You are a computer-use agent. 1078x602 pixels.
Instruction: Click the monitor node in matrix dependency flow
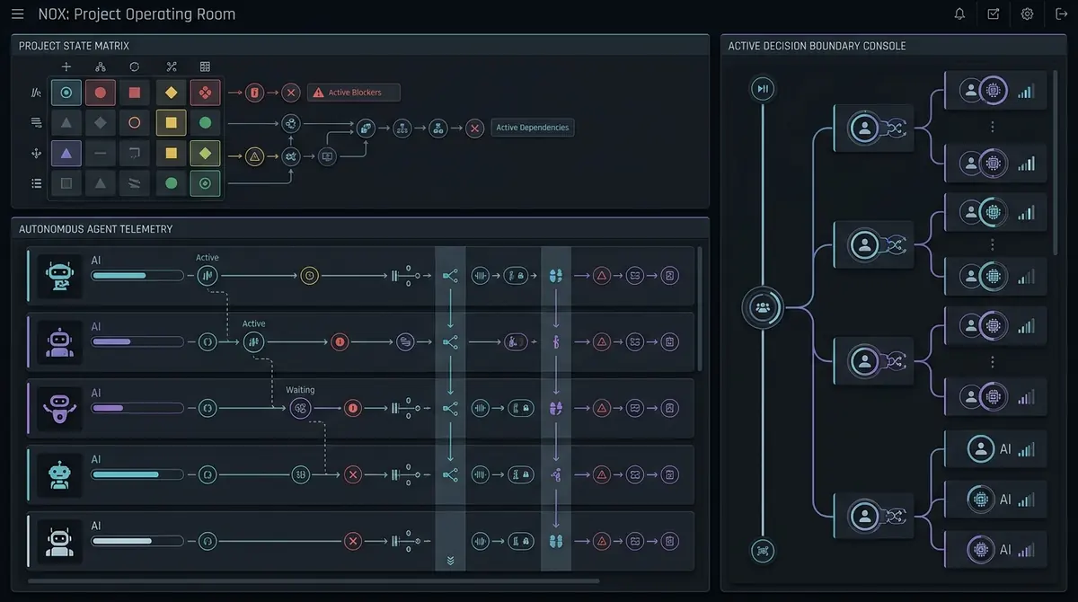pos(327,156)
